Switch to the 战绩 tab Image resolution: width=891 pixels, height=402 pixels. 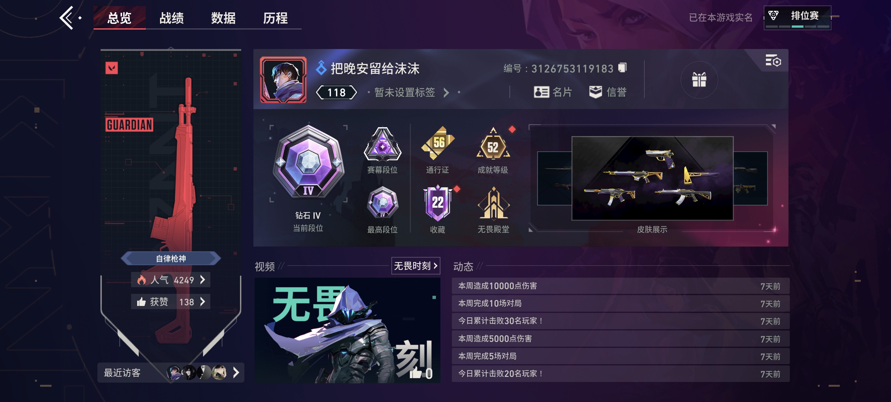point(172,18)
